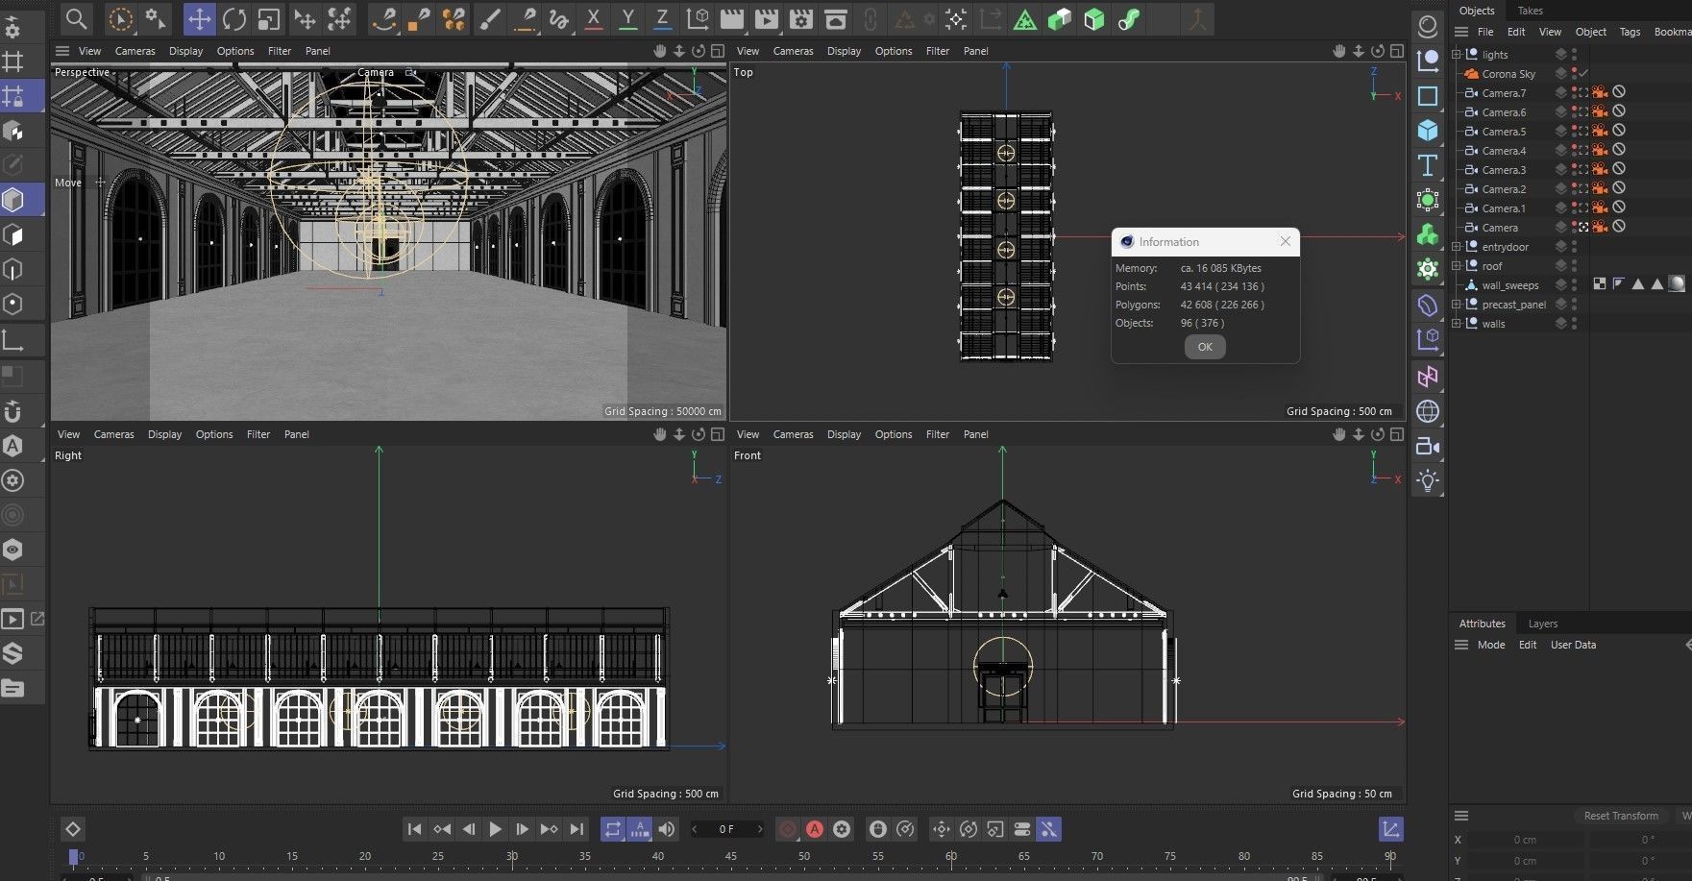This screenshot has height=881, width=1692.
Task: Open Perspective viewport Cameras menu
Action: point(135,51)
